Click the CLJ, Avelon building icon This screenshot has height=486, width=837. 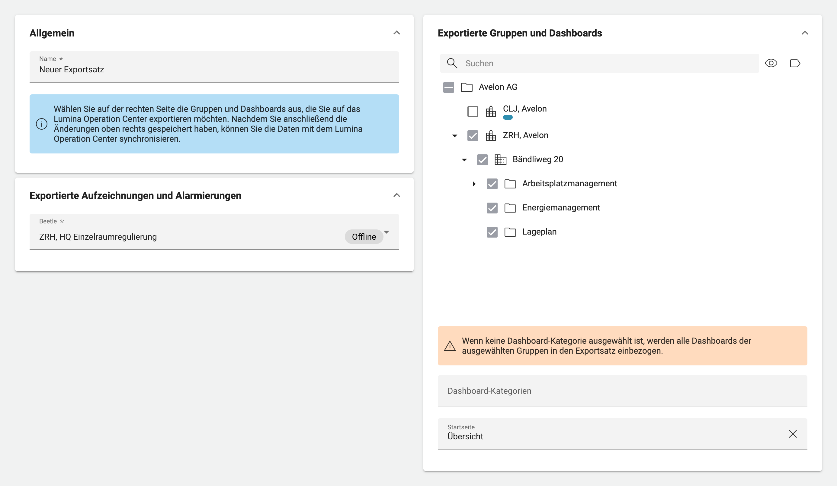click(x=491, y=112)
